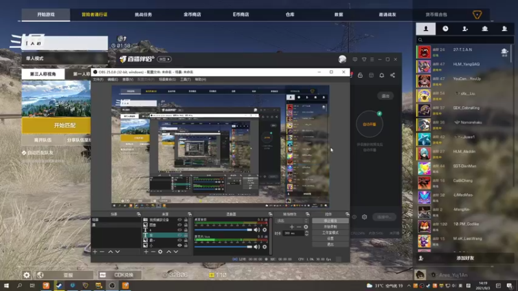Image resolution: width=518 pixels, height=291 pixels.
Task: Toggle visibility of the image source in second row
Action: click(x=180, y=225)
